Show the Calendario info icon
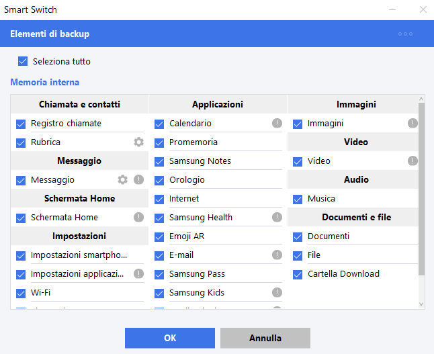The width and height of the screenshot is (434, 354). 277,123
